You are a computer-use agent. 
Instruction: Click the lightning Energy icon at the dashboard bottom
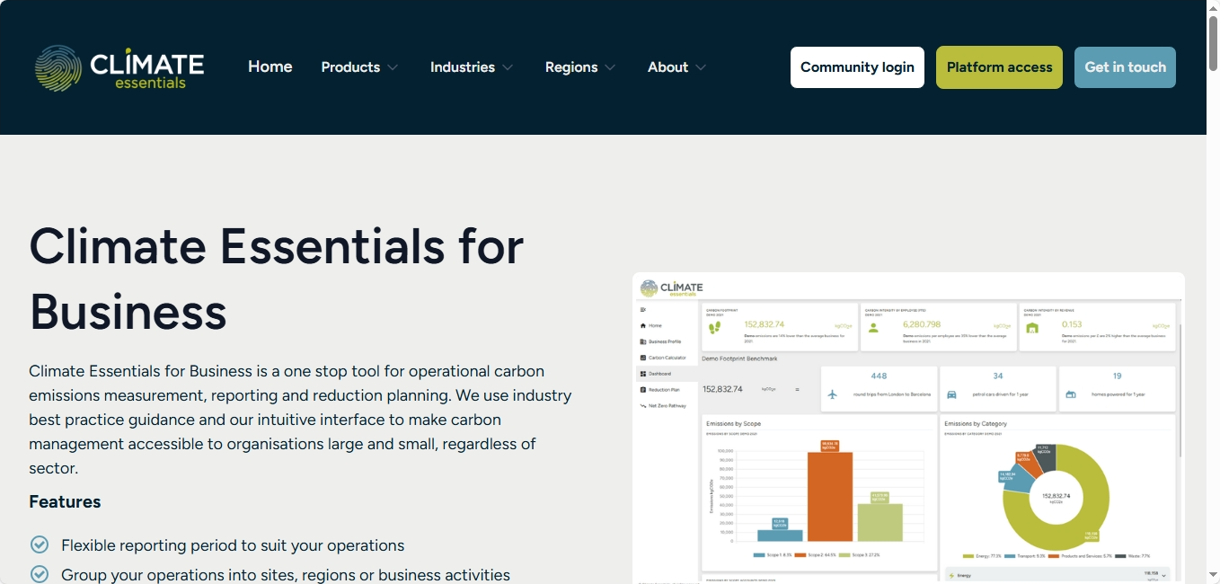coord(951,576)
